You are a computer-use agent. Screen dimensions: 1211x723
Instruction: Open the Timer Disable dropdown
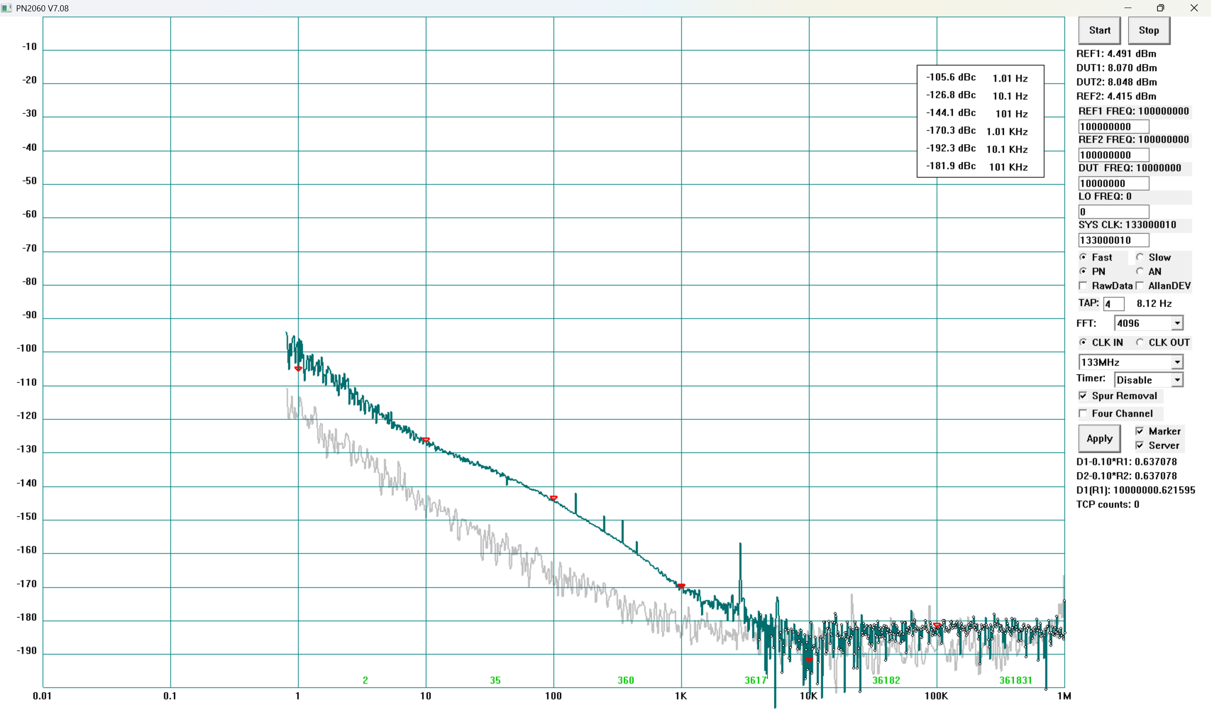click(1177, 380)
